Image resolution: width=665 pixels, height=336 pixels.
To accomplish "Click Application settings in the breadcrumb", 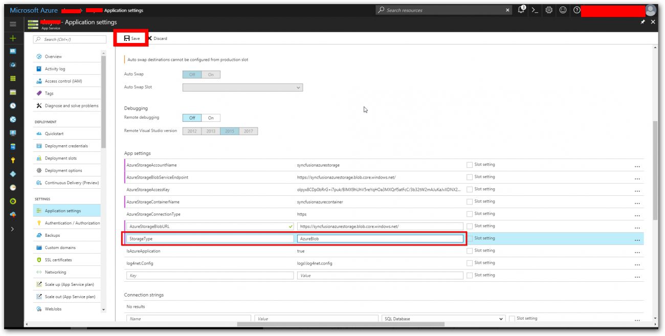I will point(124,10).
